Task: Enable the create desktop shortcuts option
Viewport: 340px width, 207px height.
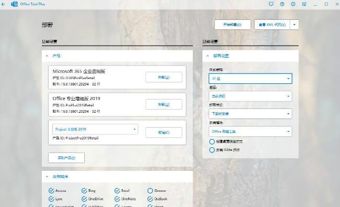Action: (212, 141)
